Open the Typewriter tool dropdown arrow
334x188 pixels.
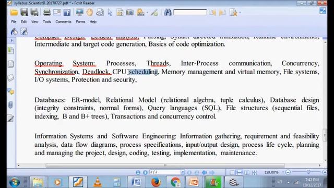coord(147,13)
